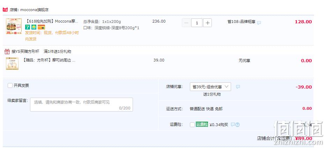Viewport: 326px width, 148px height.
Task: Click the 省108:品牌钜惠 discount text
Action: 242,22
